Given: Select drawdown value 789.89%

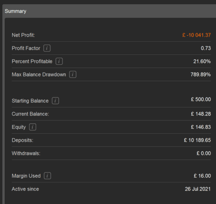Looking at the screenshot, I should (201, 75).
